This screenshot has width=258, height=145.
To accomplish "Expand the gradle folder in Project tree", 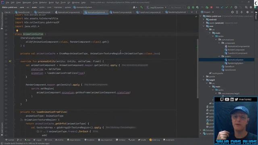I will 204,77.
